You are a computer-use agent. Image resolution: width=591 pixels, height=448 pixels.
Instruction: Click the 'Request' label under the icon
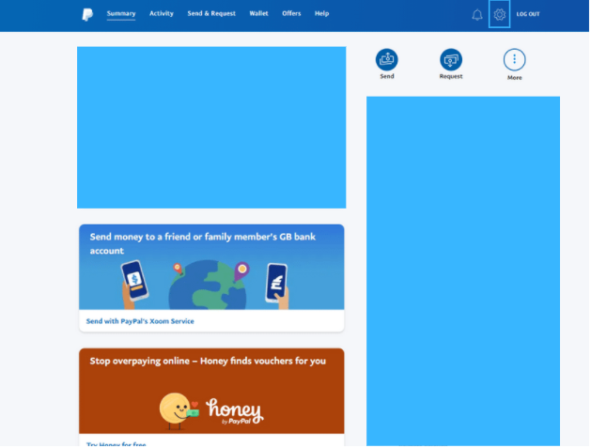452,76
